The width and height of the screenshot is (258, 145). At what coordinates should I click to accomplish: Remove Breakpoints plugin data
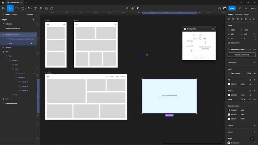pos(254,143)
